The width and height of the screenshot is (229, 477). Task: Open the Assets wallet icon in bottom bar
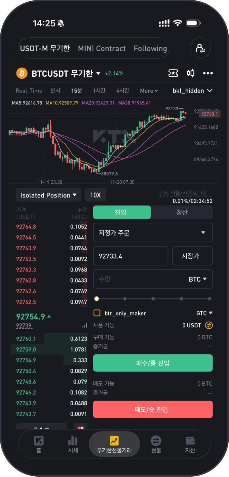190,444
